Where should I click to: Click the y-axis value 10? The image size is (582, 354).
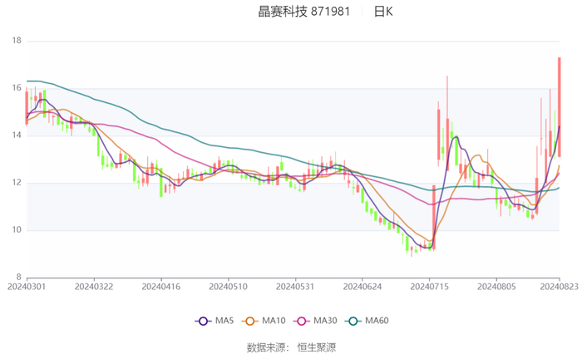(17, 230)
